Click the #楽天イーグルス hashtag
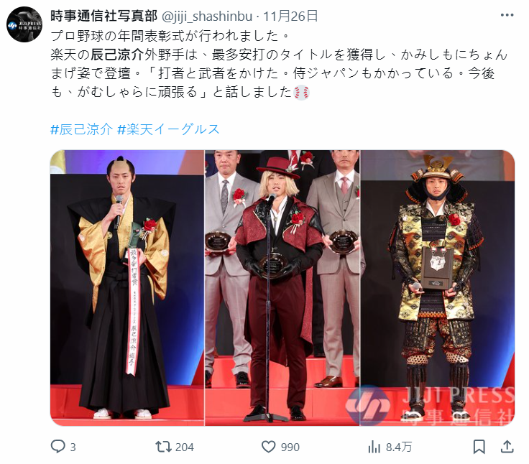 pyautogui.click(x=168, y=129)
